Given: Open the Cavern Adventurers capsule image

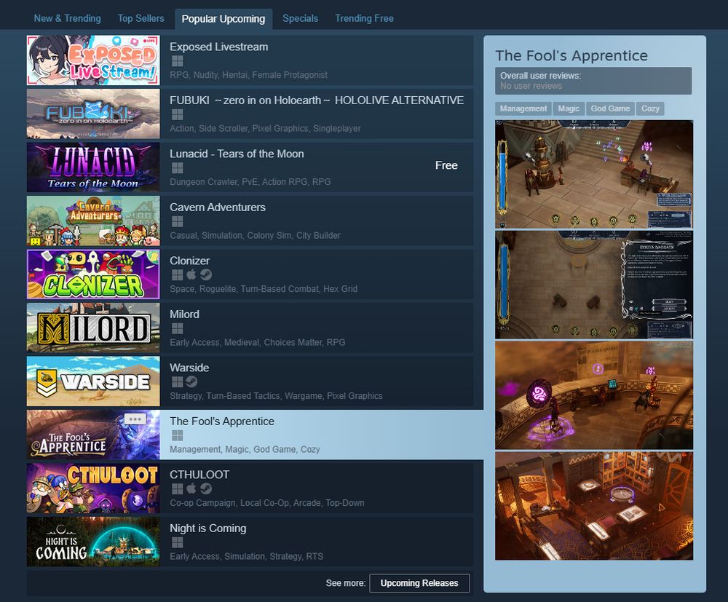Looking at the screenshot, I should coord(93,221).
